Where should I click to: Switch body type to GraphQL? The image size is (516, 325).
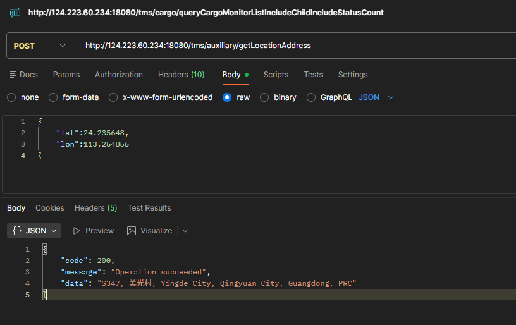coord(310,97)
